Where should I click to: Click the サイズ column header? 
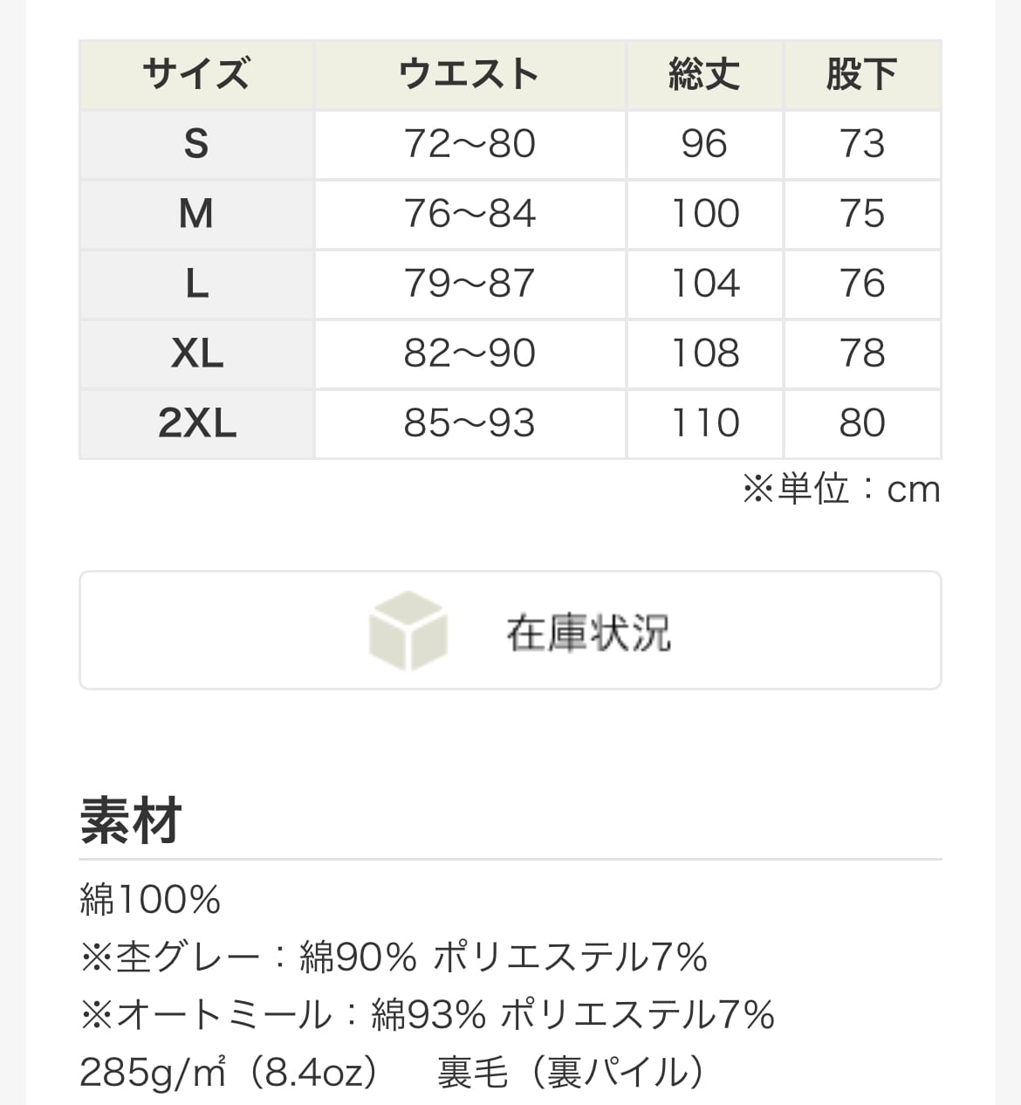(196, 74)
